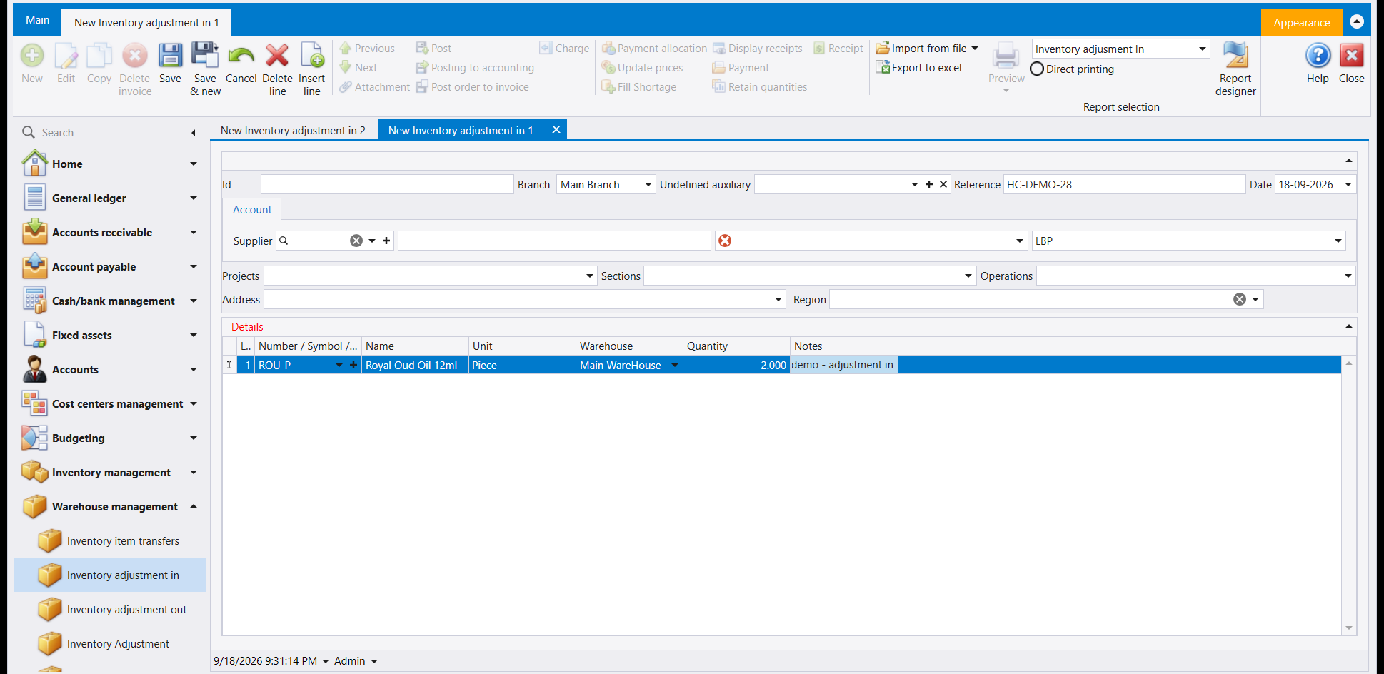Clear the Supplier field with X icon

(x=356, y=241)
